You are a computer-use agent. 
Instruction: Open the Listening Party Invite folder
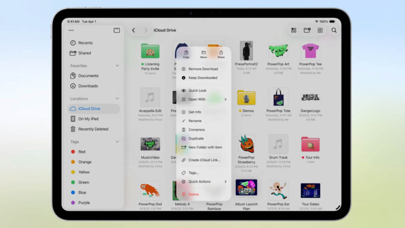(x=150, y=51)
